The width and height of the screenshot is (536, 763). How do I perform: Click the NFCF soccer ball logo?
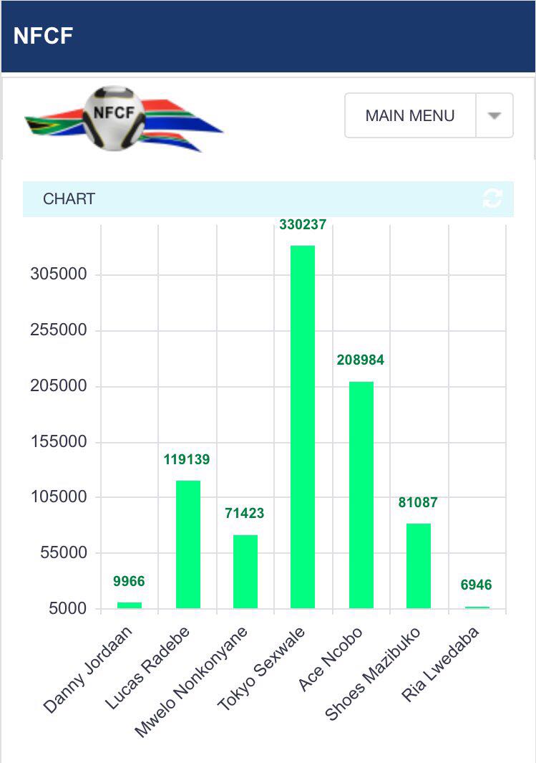point(114,118)
